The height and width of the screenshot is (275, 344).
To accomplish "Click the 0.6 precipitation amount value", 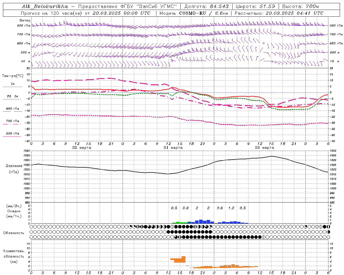I will click(x=220, y=208).
